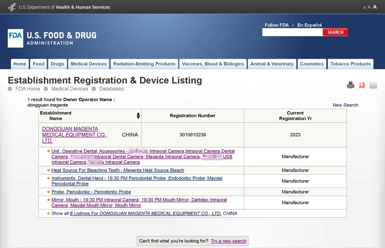Image resolution: width=385 pixels, height=248 pixels.
Task: Open the Animal & Veterinary section
Action: point(272,64)
